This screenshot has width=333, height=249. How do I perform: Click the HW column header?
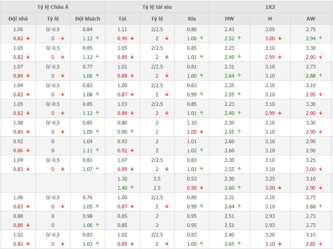pyautogui.click(x=230, y=19)
